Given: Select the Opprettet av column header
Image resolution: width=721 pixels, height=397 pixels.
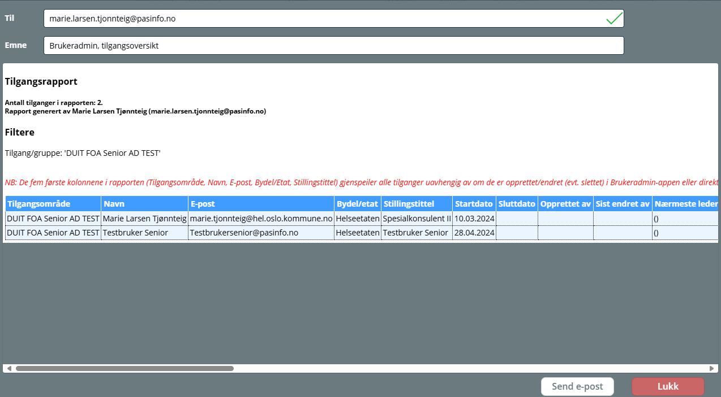Looking at the screenshot, I should pyautogui.click(x=565, y=204).
